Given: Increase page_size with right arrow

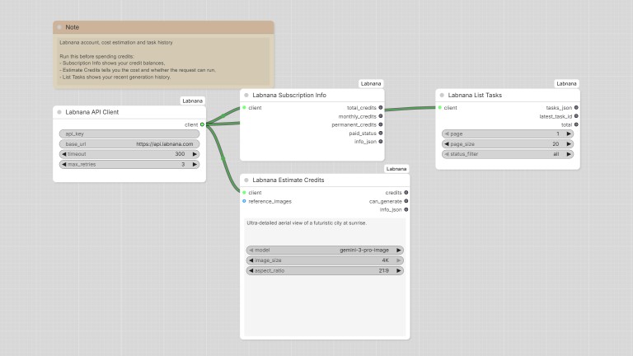Looking at the screenshot, I should click(569, 144).
